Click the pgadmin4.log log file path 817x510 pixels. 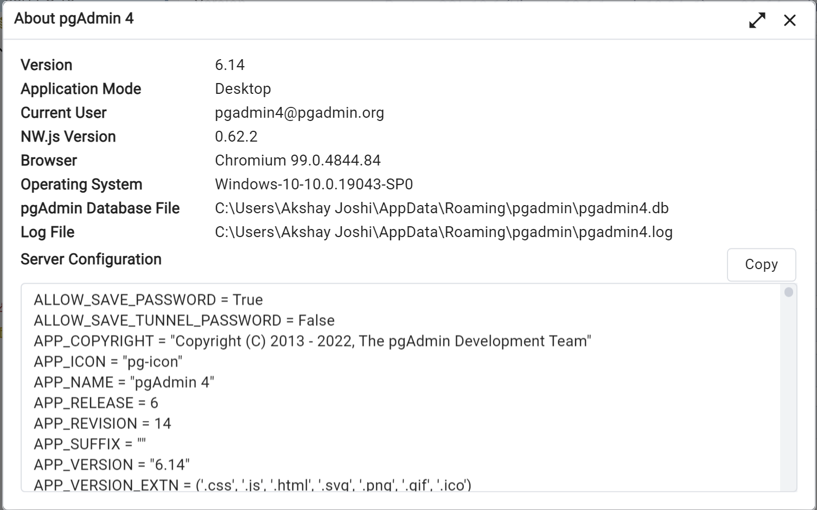pyautogui.click(x=443, y=232)
